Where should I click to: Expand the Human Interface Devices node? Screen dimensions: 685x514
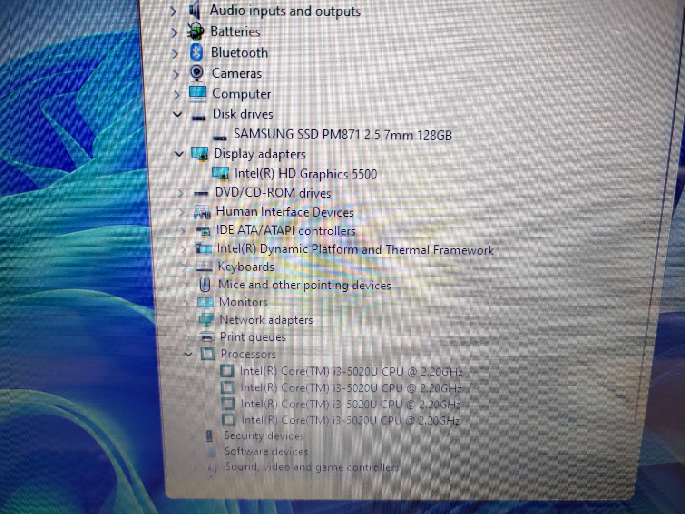181,212
